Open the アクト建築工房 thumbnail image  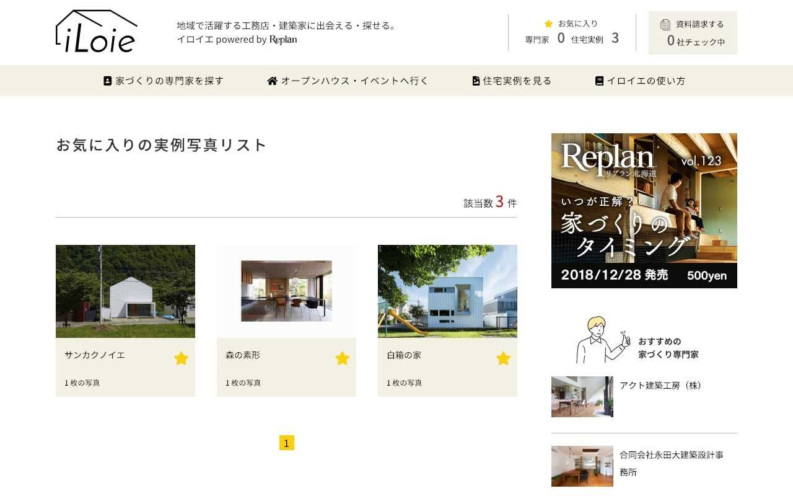coord(582,397)
